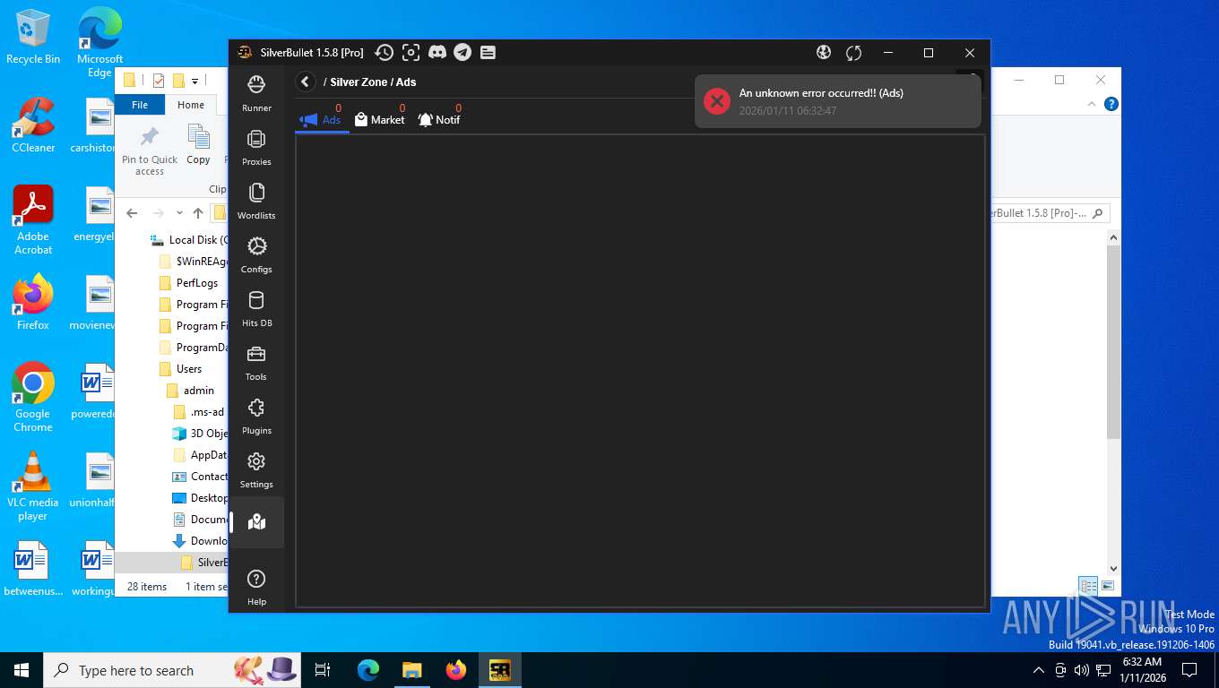Image resolution: width=1219 pixels, height=688 pixels.
Task: Open the Telegram link icon
Action: [463, 53]
